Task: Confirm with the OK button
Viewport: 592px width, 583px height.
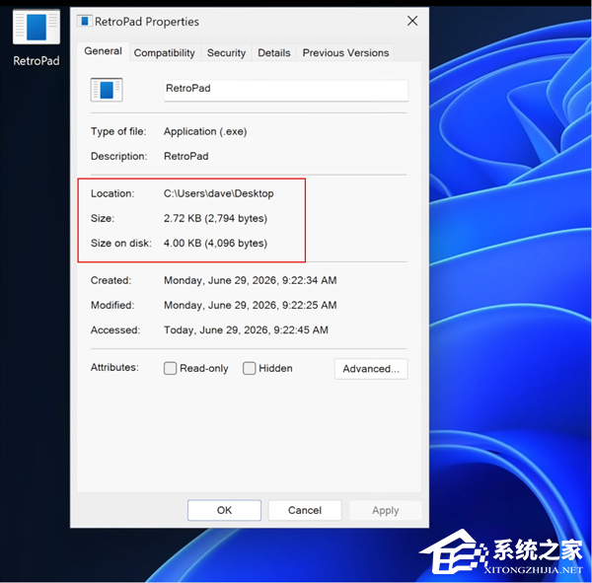Action: [x=224, y=510]
